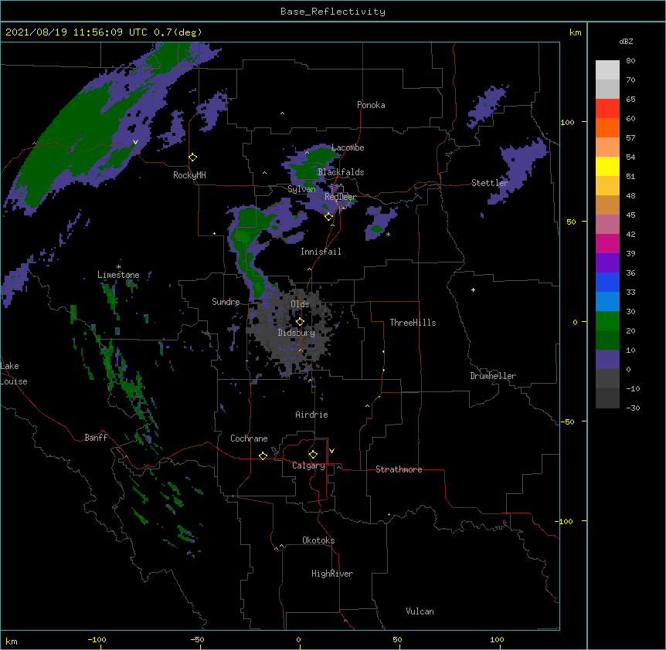The image size is (666, 650).
Task: Click the dBZ legend heading
Action: click(626, 41)
